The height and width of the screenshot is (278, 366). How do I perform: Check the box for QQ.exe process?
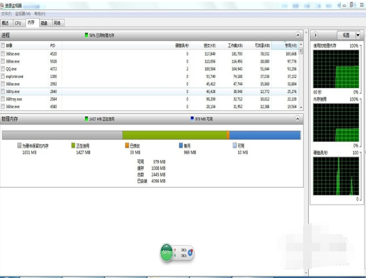coord(3,68)
